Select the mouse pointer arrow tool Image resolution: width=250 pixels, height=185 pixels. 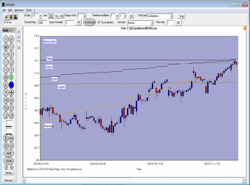tap(6, 85)
